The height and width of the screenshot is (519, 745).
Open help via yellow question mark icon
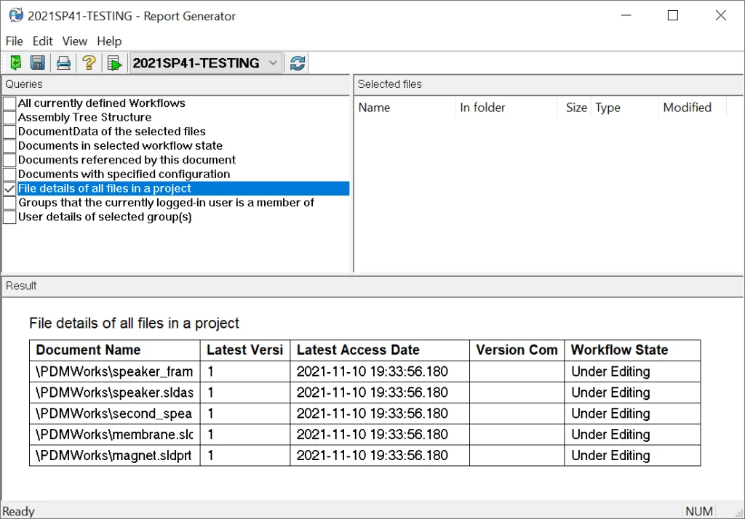89,63
